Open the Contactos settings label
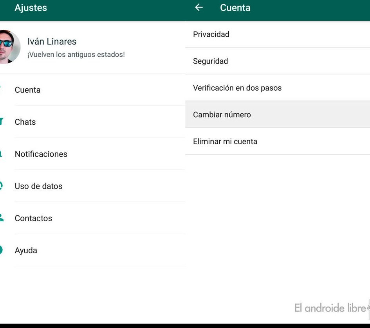370x328 pixels. (x=33, y=218)
